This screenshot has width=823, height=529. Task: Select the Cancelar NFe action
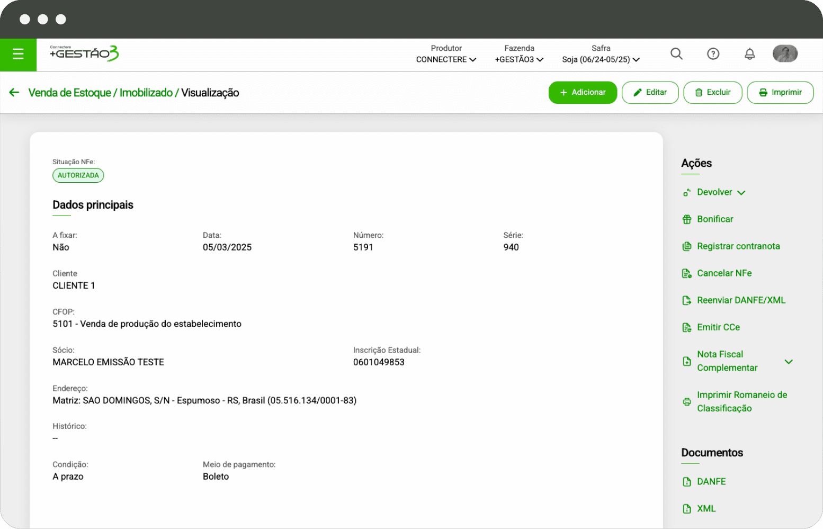coord(724,273)
